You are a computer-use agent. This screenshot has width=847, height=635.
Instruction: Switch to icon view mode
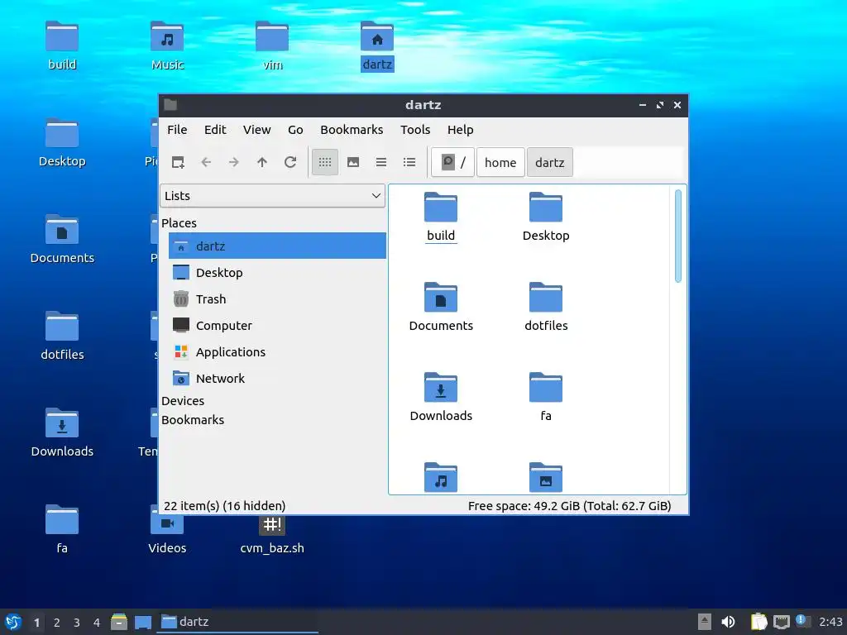[324, 162]
